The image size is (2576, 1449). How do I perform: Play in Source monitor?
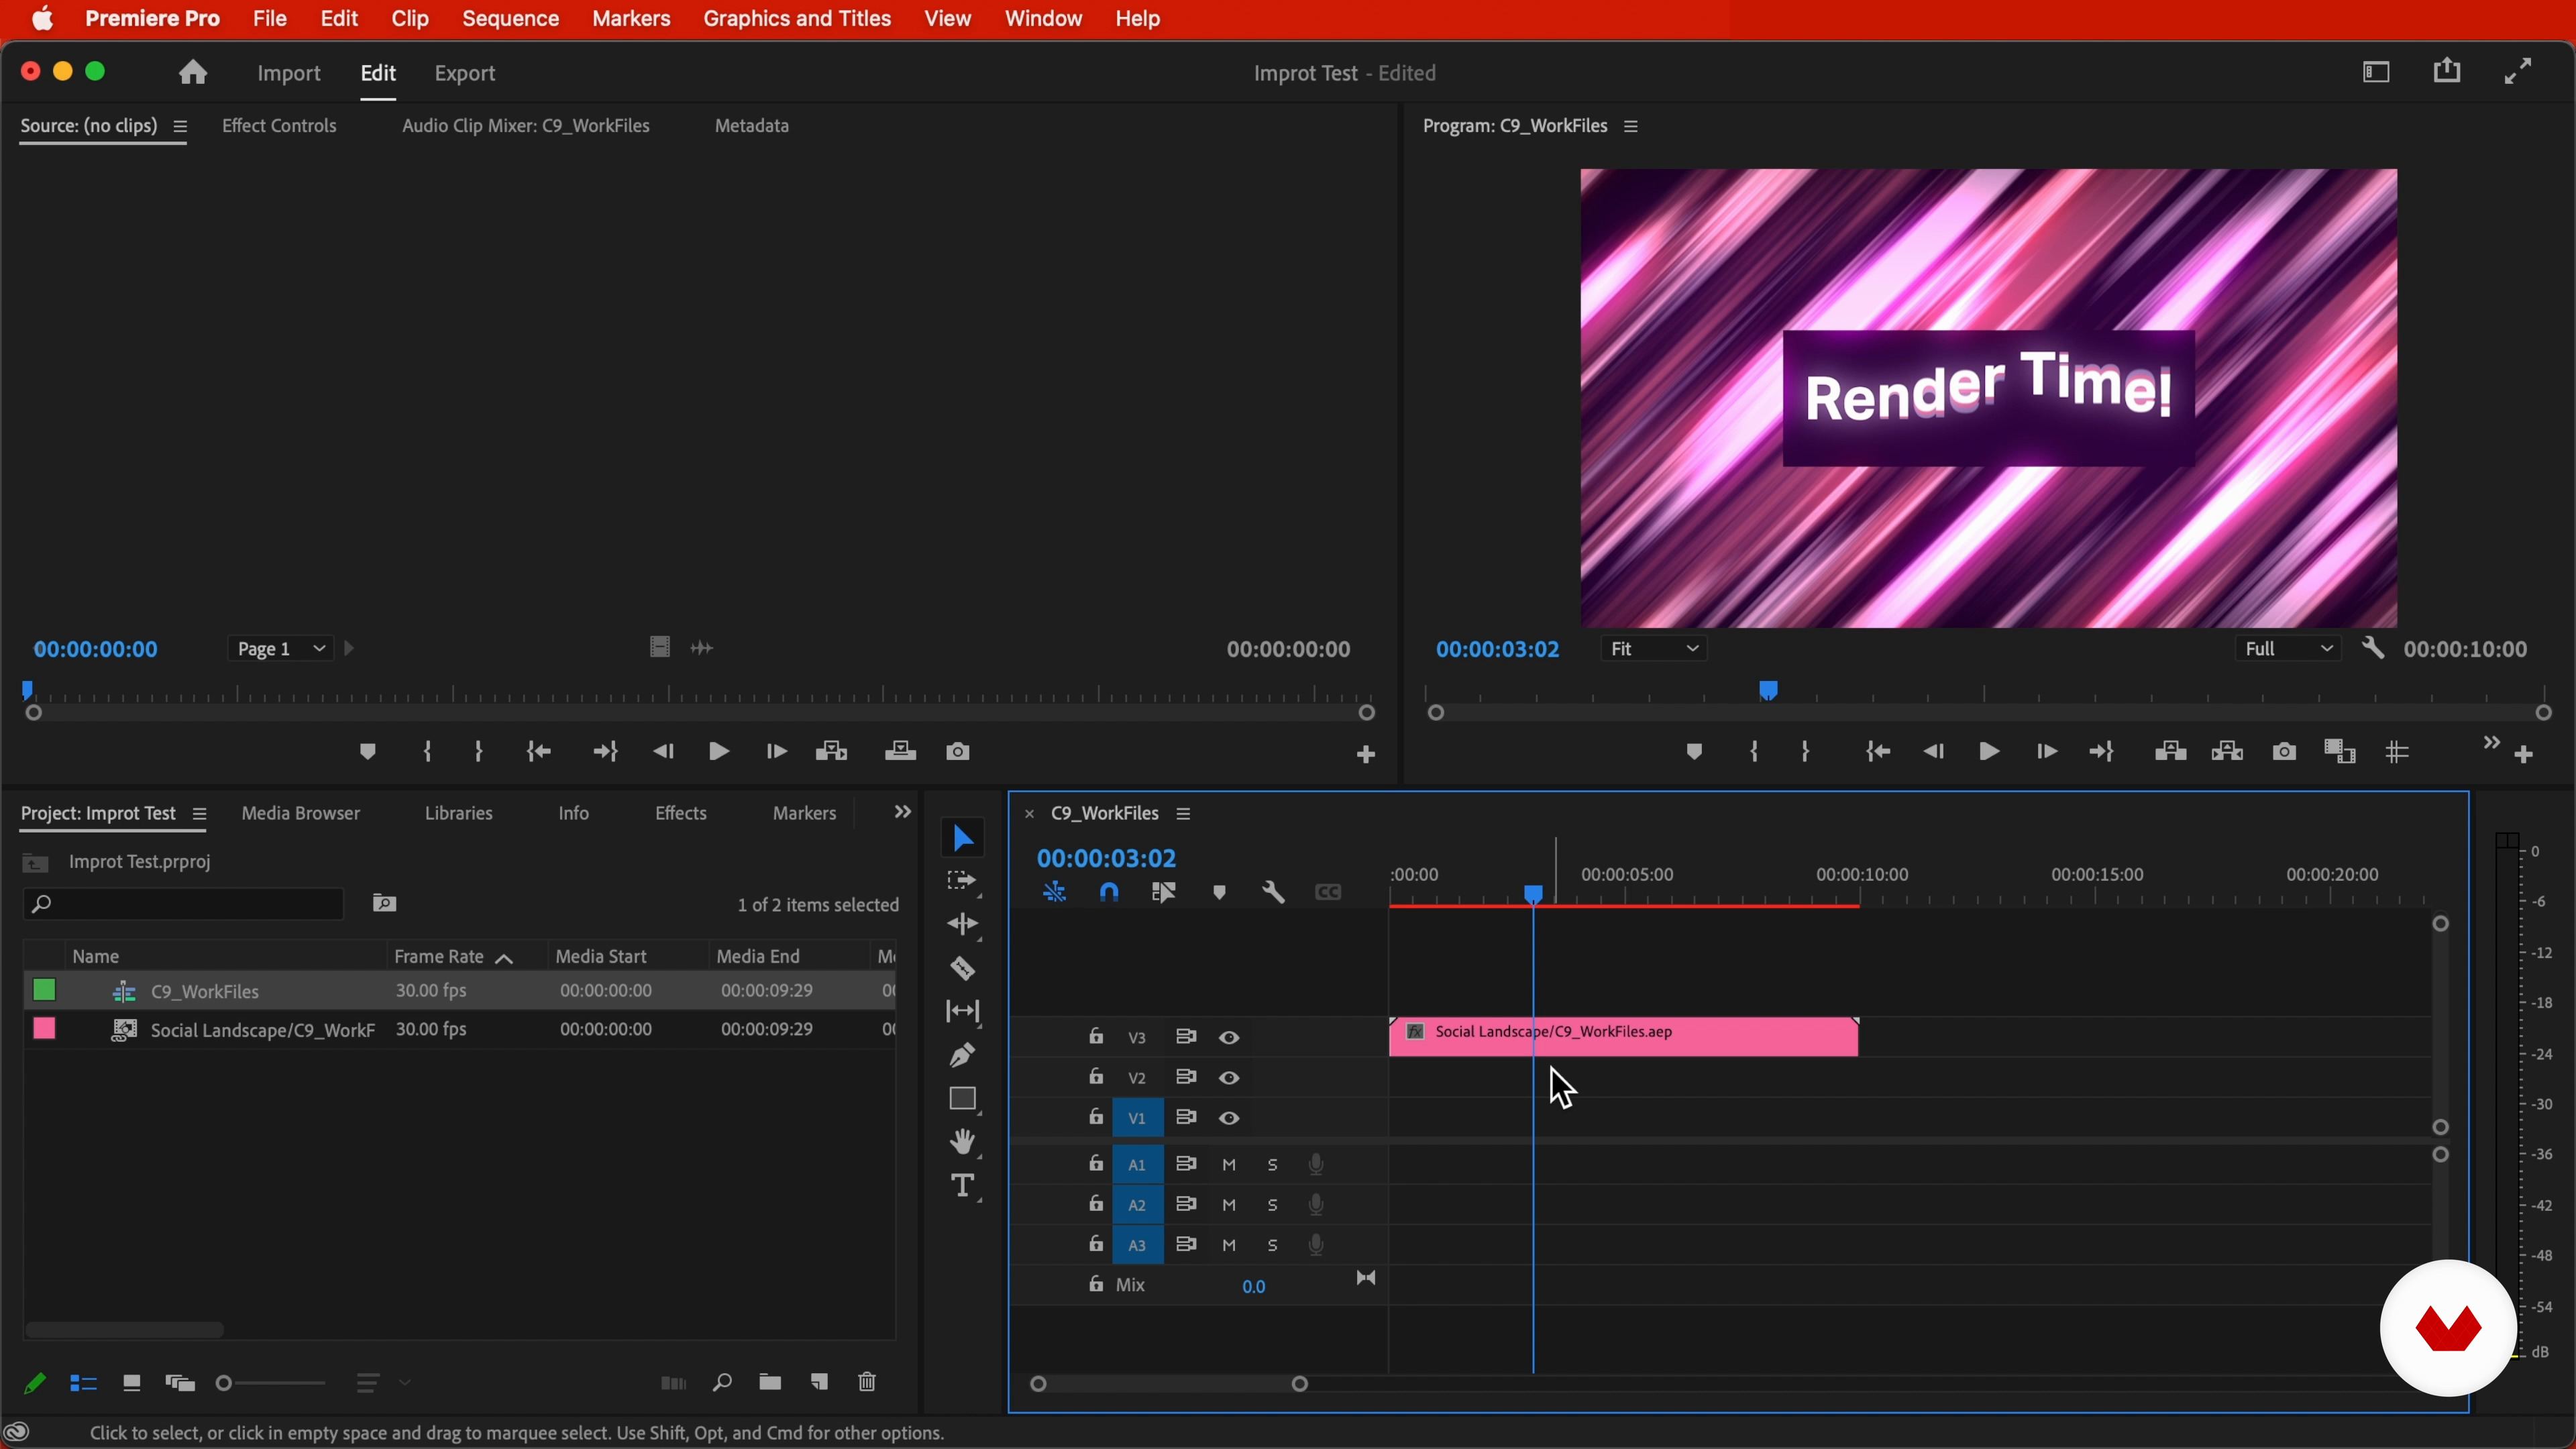pyautogui.click(x=719, y=752)
